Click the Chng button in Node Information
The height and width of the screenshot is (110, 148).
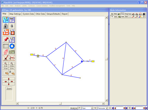[x=126, y=14]
